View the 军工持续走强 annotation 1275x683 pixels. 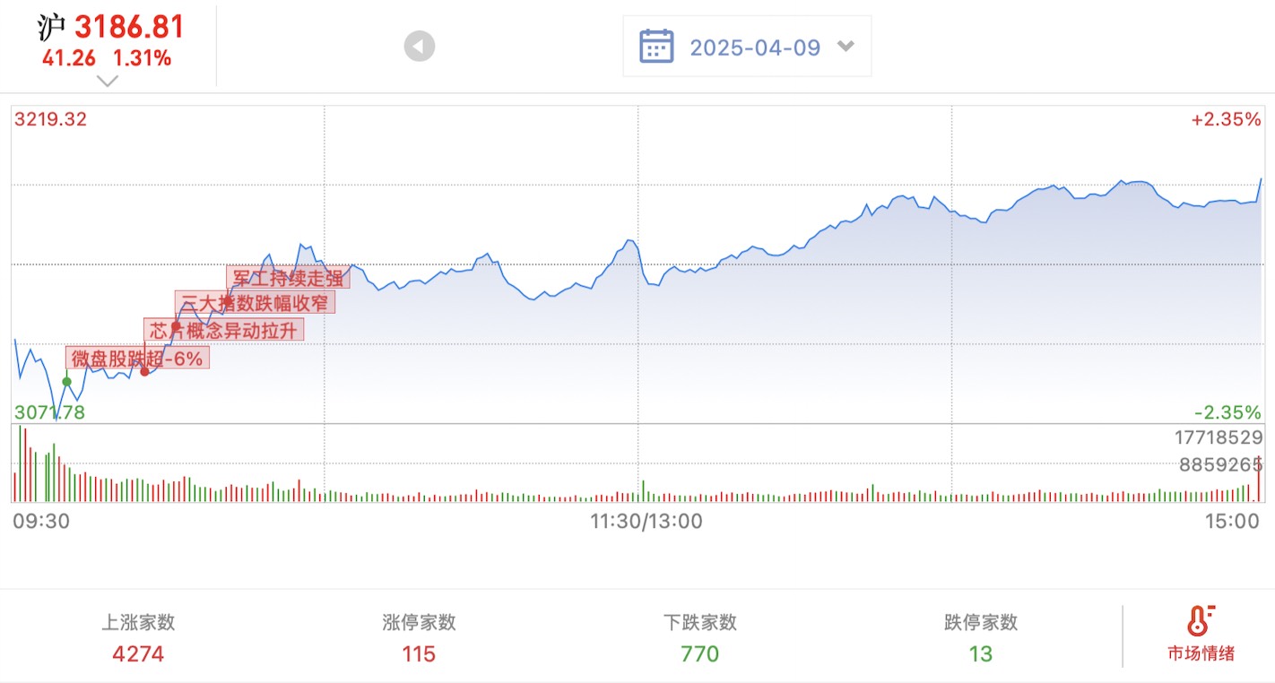(x=288, y=277)
